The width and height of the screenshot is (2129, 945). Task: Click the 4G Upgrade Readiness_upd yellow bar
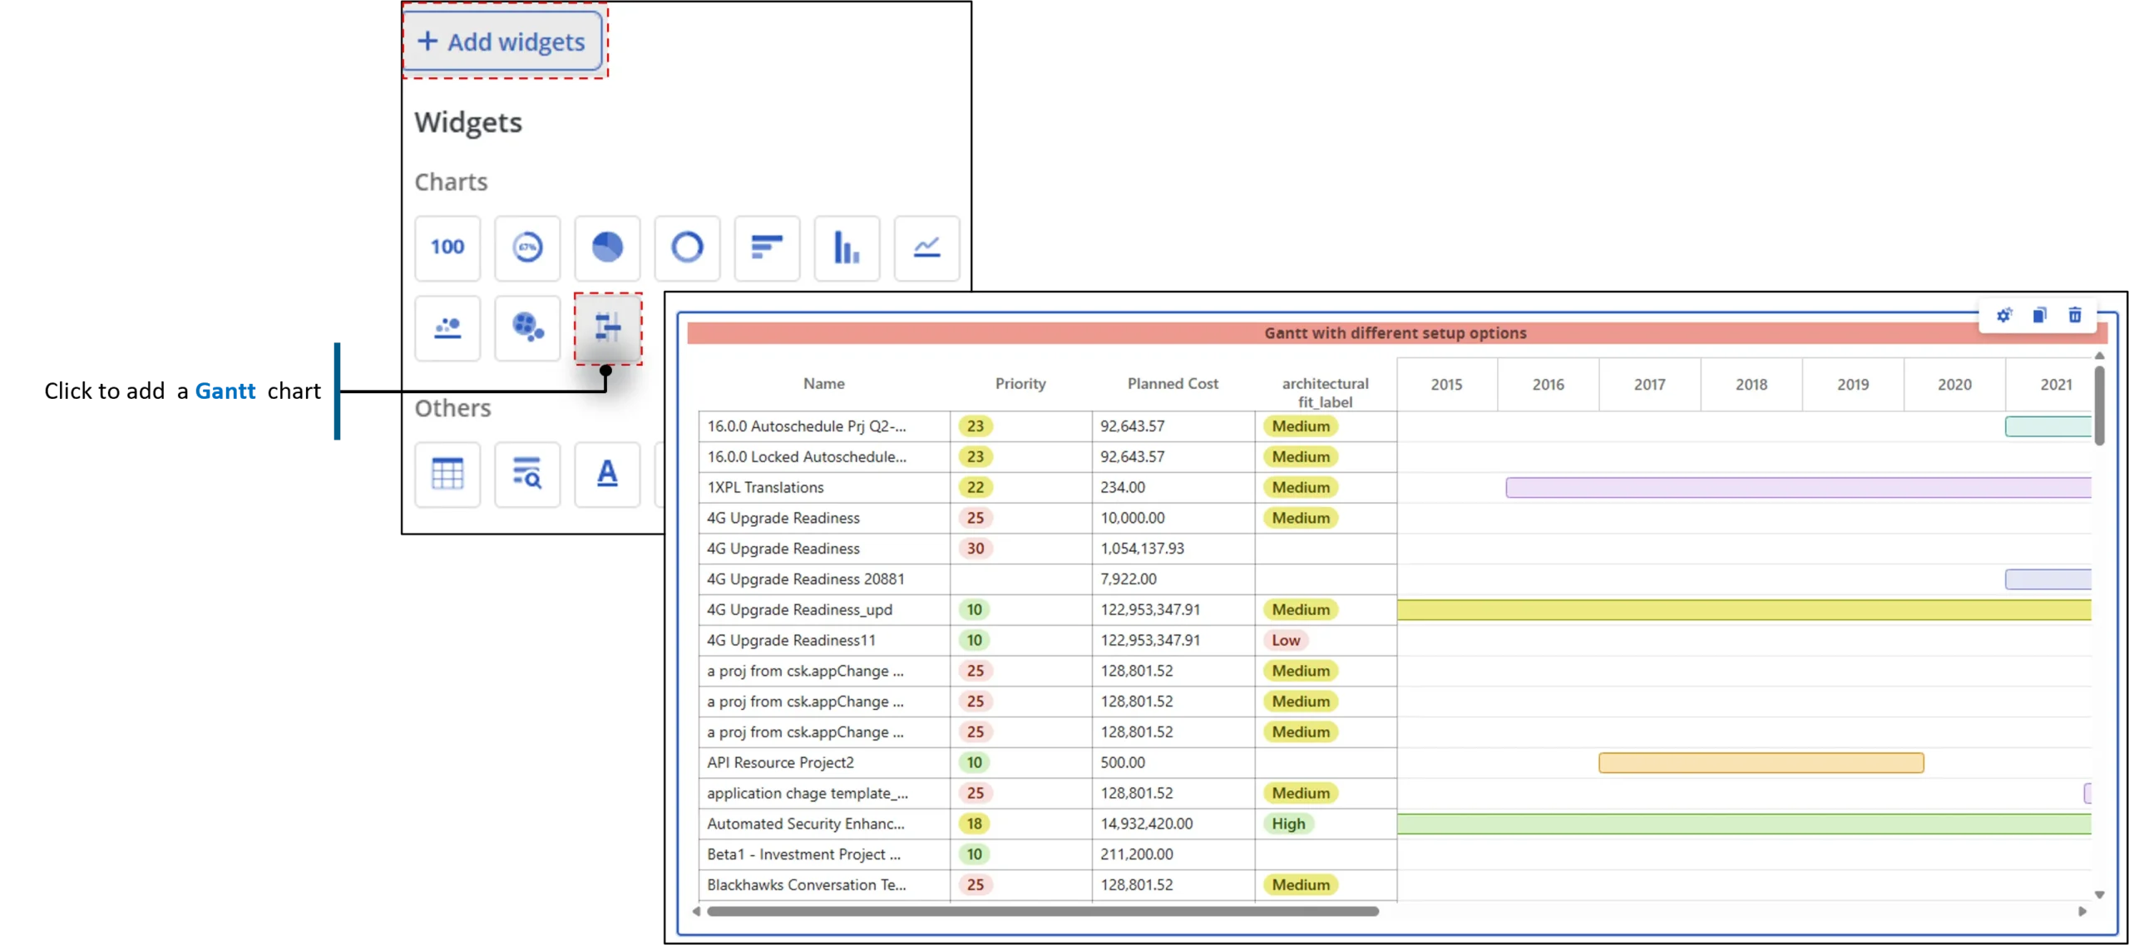1744,609
